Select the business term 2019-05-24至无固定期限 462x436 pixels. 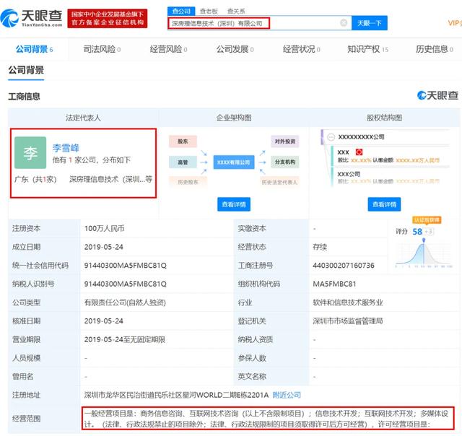pyautogui.click(x=125, y=339)
